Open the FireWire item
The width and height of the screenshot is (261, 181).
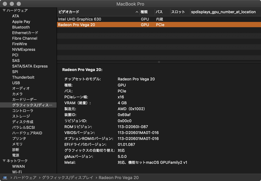click(x=20, y=44)
